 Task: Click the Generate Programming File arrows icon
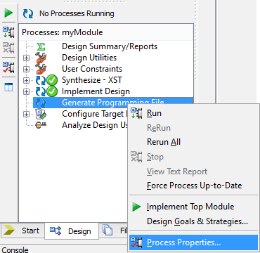point(41,103)
